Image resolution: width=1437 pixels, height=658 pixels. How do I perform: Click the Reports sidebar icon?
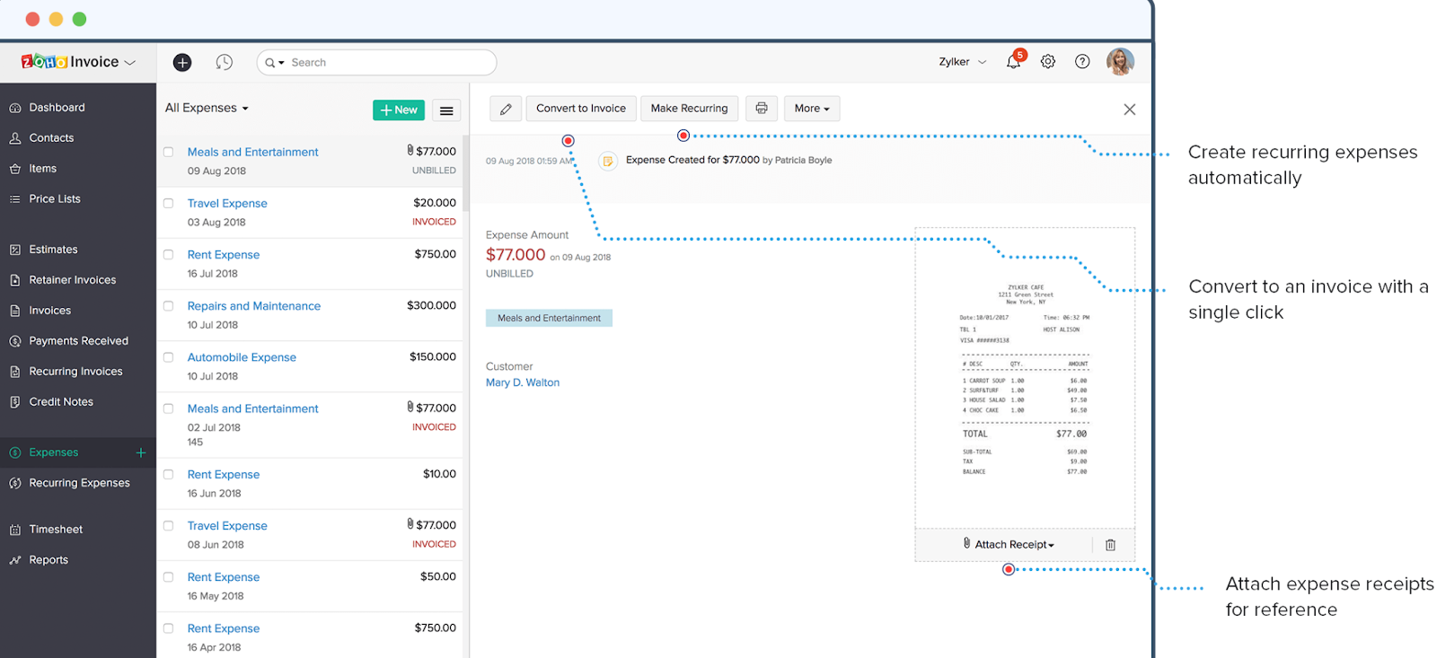pyautogui.click(x=15, y=560)
